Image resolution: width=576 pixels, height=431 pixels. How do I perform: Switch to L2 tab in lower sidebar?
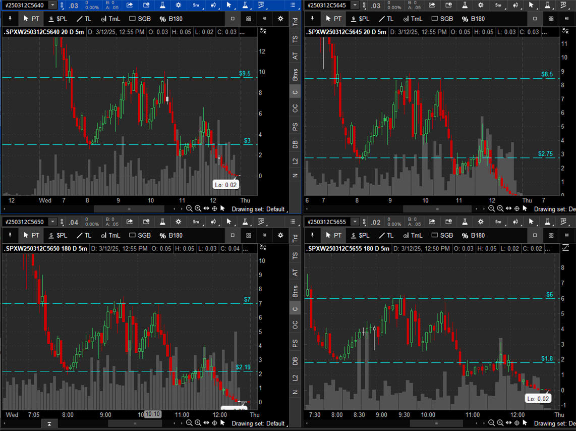click(295, 378)
